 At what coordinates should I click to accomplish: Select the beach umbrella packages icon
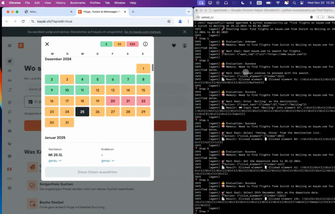tap(10, 90)
